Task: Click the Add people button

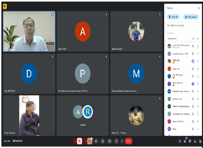Action: [191, 17]
